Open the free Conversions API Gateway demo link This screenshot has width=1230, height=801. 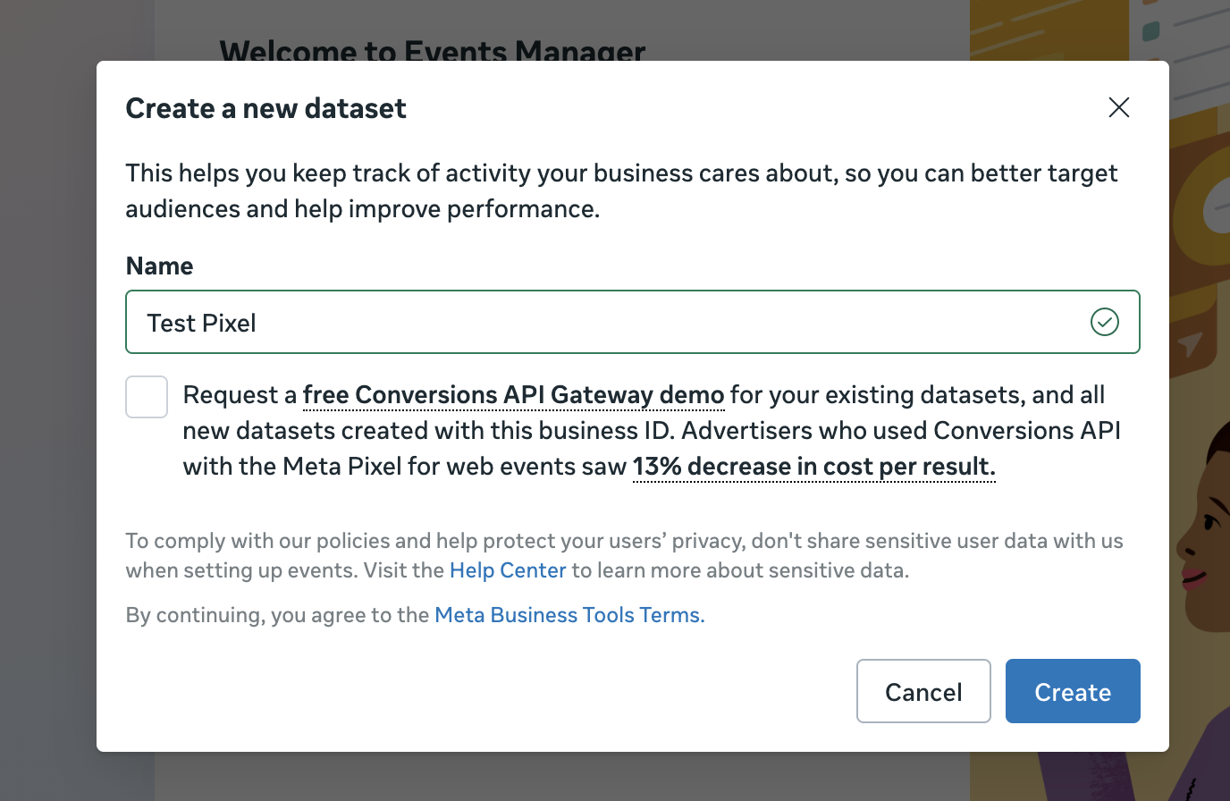pos(513,395)
